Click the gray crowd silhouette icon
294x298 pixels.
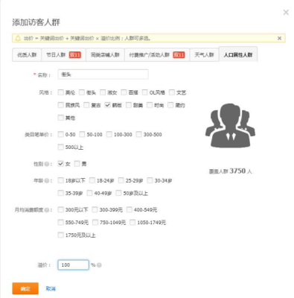[230, 126]
